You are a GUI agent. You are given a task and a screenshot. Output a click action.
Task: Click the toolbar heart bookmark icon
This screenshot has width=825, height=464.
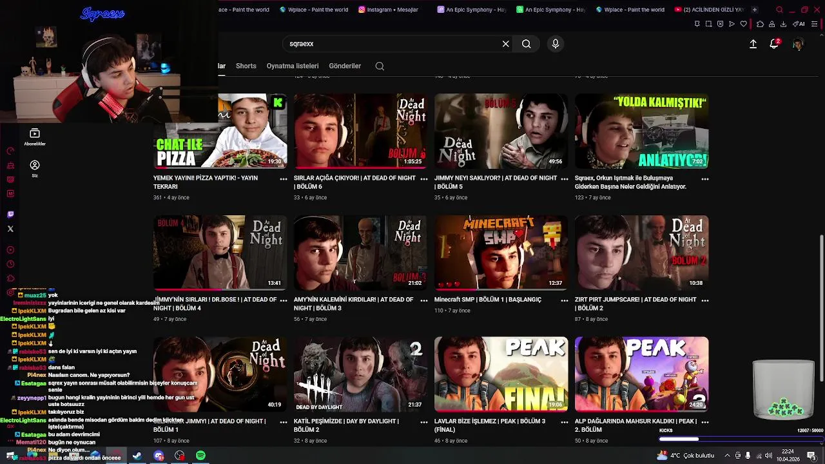click(743, 24)
